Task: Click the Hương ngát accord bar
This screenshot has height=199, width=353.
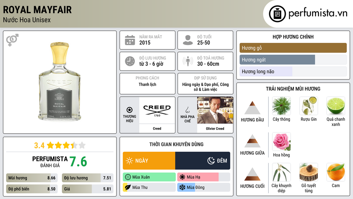Action: coord(277,60)
